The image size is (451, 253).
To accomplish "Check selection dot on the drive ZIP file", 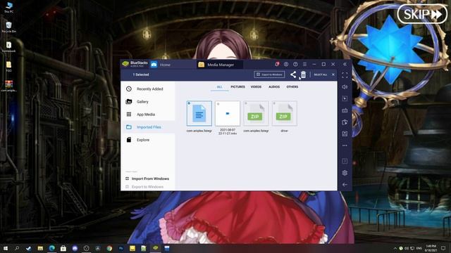I will (275, 103).
